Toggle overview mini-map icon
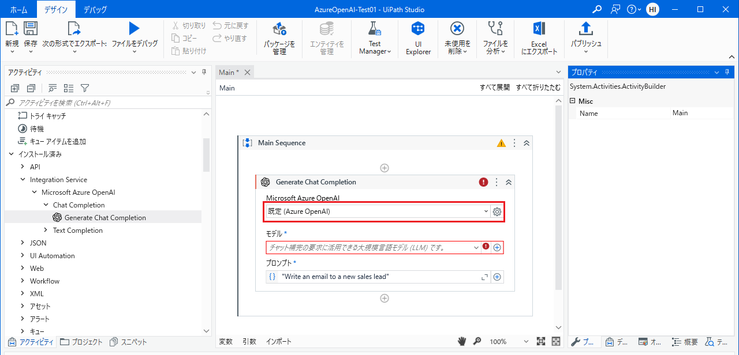This screenshot has height=355, width=739. 556,341
